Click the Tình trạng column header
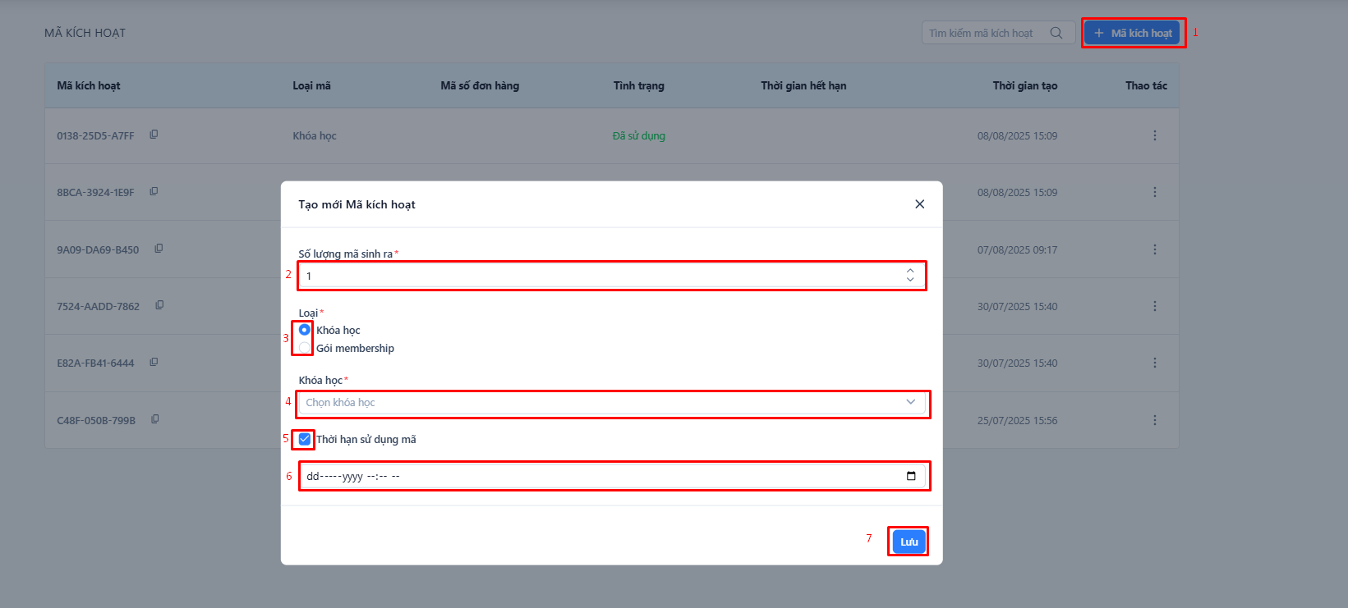 [x=639, y=85]
